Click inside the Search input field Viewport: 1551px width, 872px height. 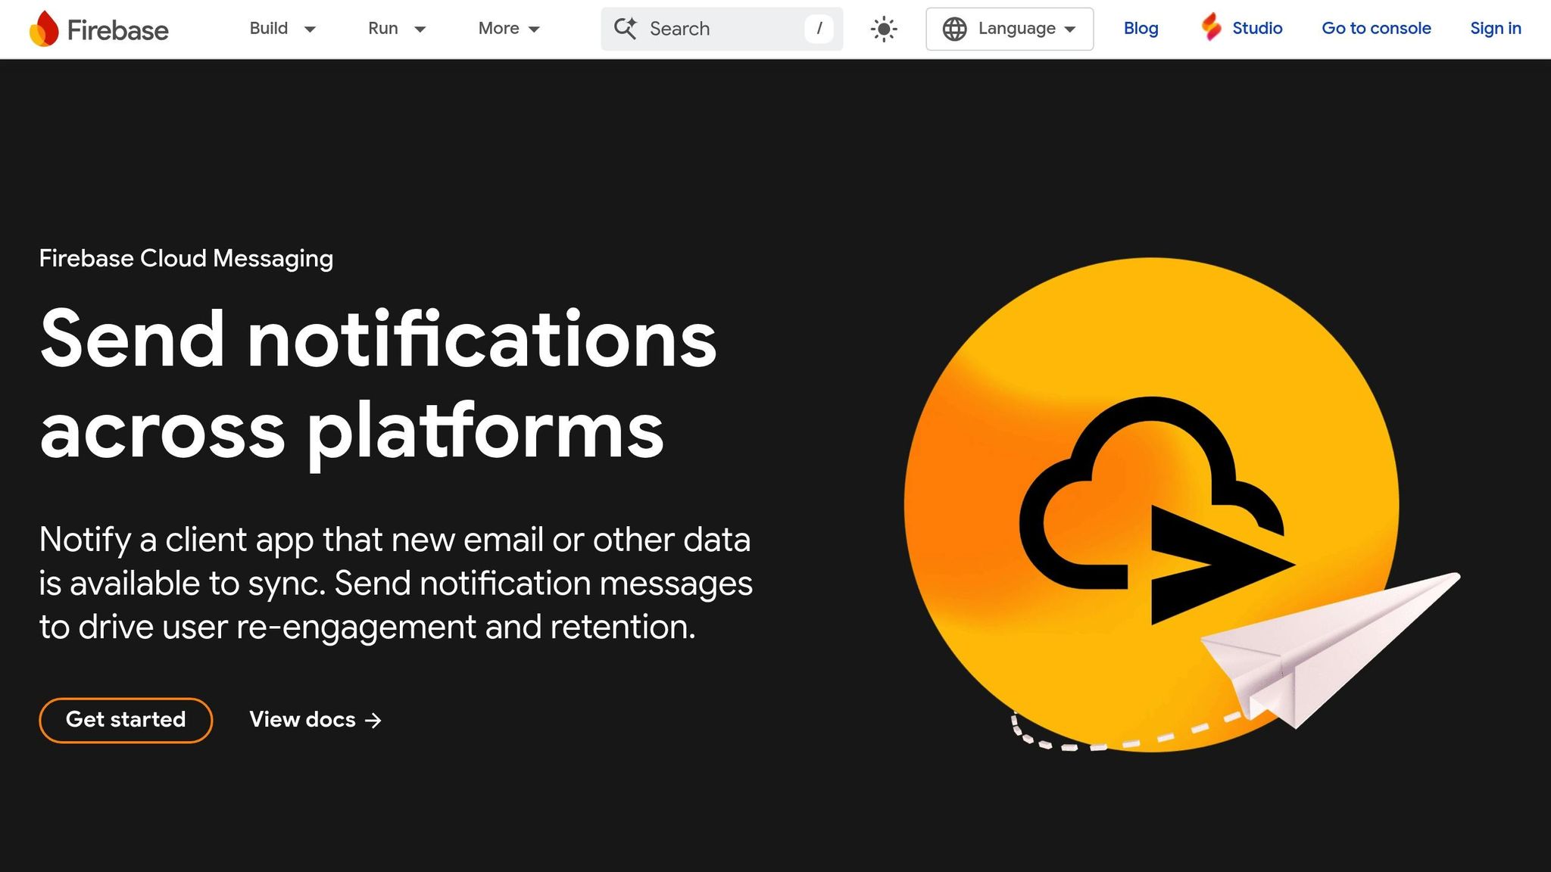[712, 29]
